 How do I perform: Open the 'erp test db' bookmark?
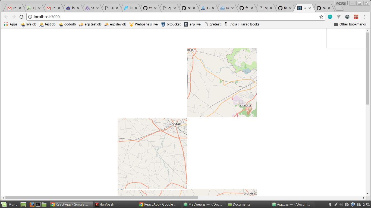(90, 24)
